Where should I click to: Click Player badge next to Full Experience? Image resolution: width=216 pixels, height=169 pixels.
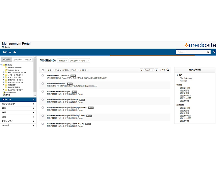[73, 76]
